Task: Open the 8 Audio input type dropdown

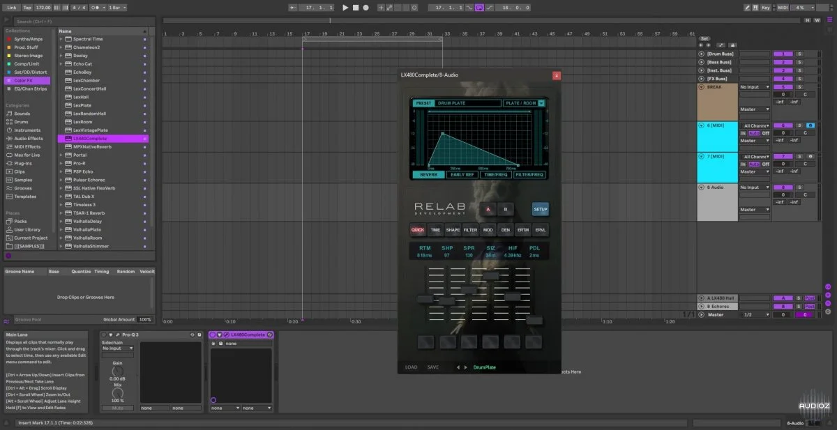Action: coord(755,187)
